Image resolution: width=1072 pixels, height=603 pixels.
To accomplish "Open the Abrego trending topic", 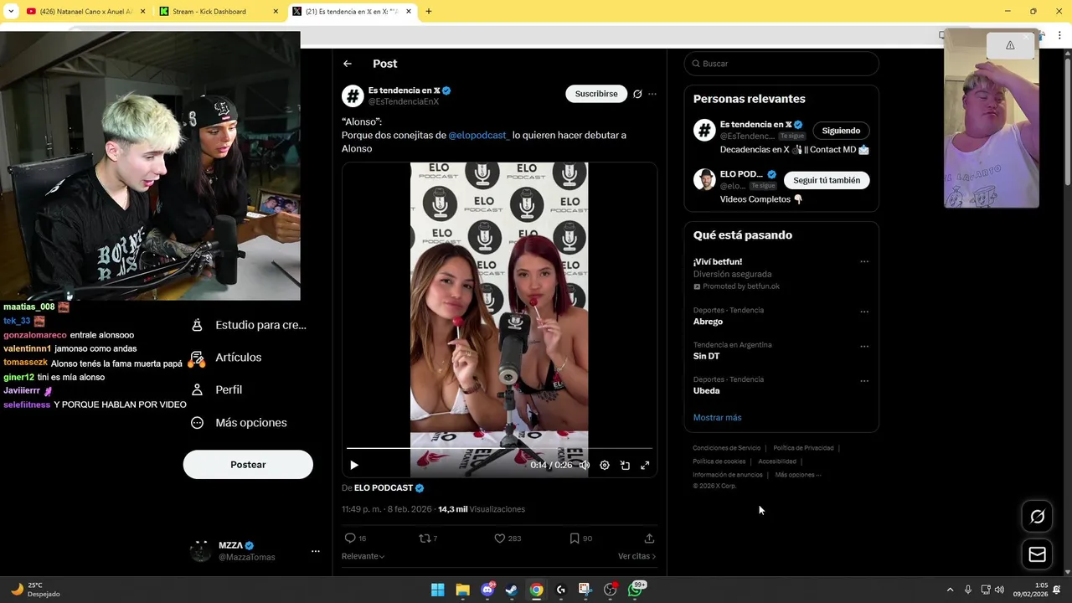I will pos(708,322).
